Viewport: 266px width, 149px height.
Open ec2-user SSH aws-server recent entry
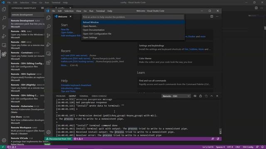74,55
